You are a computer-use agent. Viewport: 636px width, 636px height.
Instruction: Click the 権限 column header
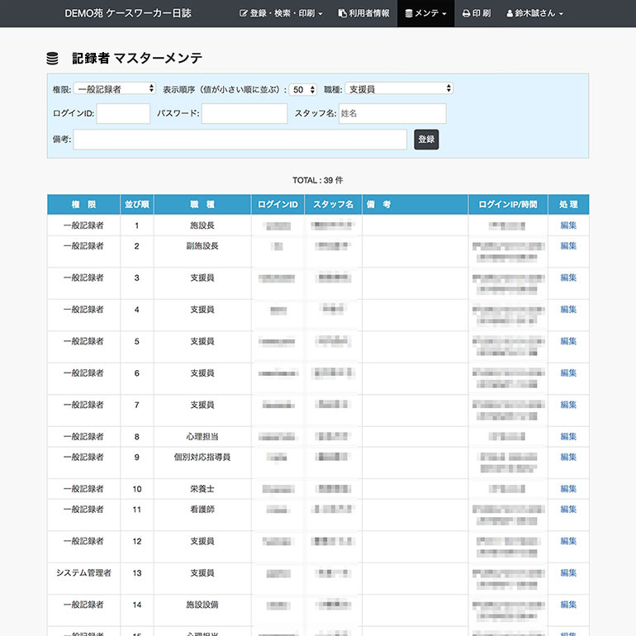click(83, 205)
